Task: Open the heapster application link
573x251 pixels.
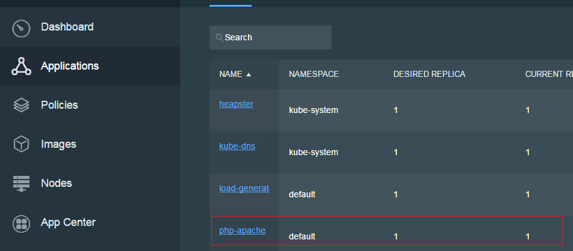Action: coord(236,104)
